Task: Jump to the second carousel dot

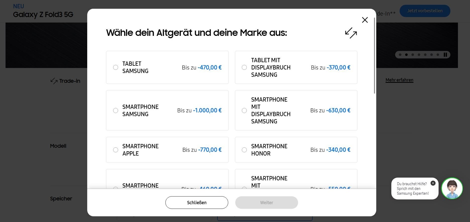Action: tap(406, 55)
